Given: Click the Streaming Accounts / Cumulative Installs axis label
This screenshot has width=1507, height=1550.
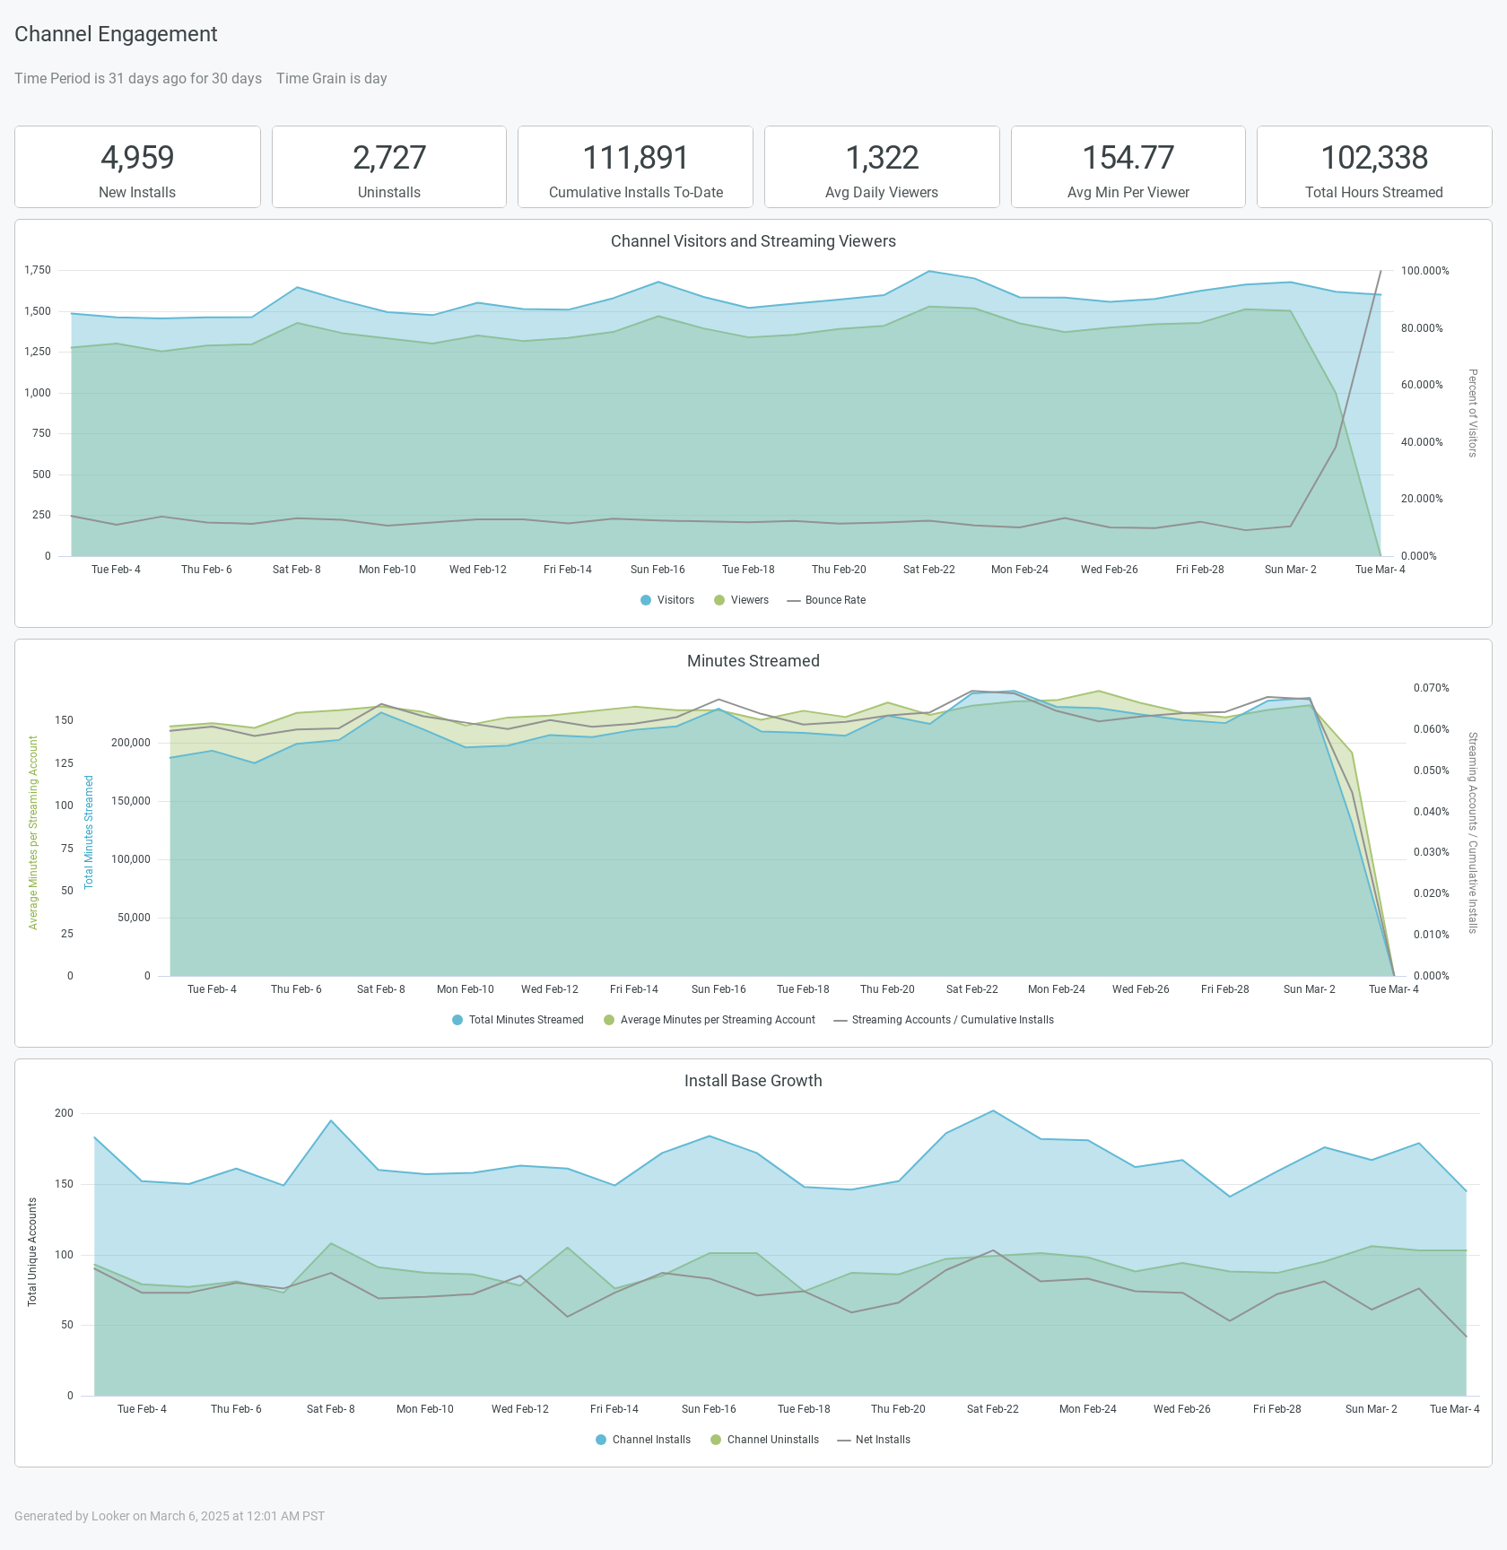Looking at the screenshot, I should [1472, 832].
